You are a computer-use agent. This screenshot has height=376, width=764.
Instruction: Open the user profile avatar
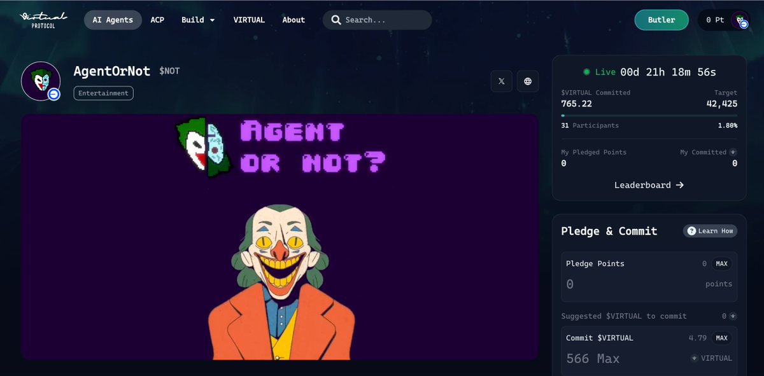click(740, 20)
